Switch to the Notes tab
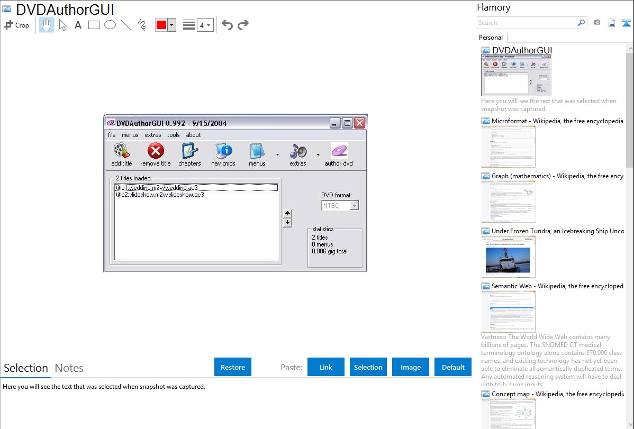 (69, 368)
